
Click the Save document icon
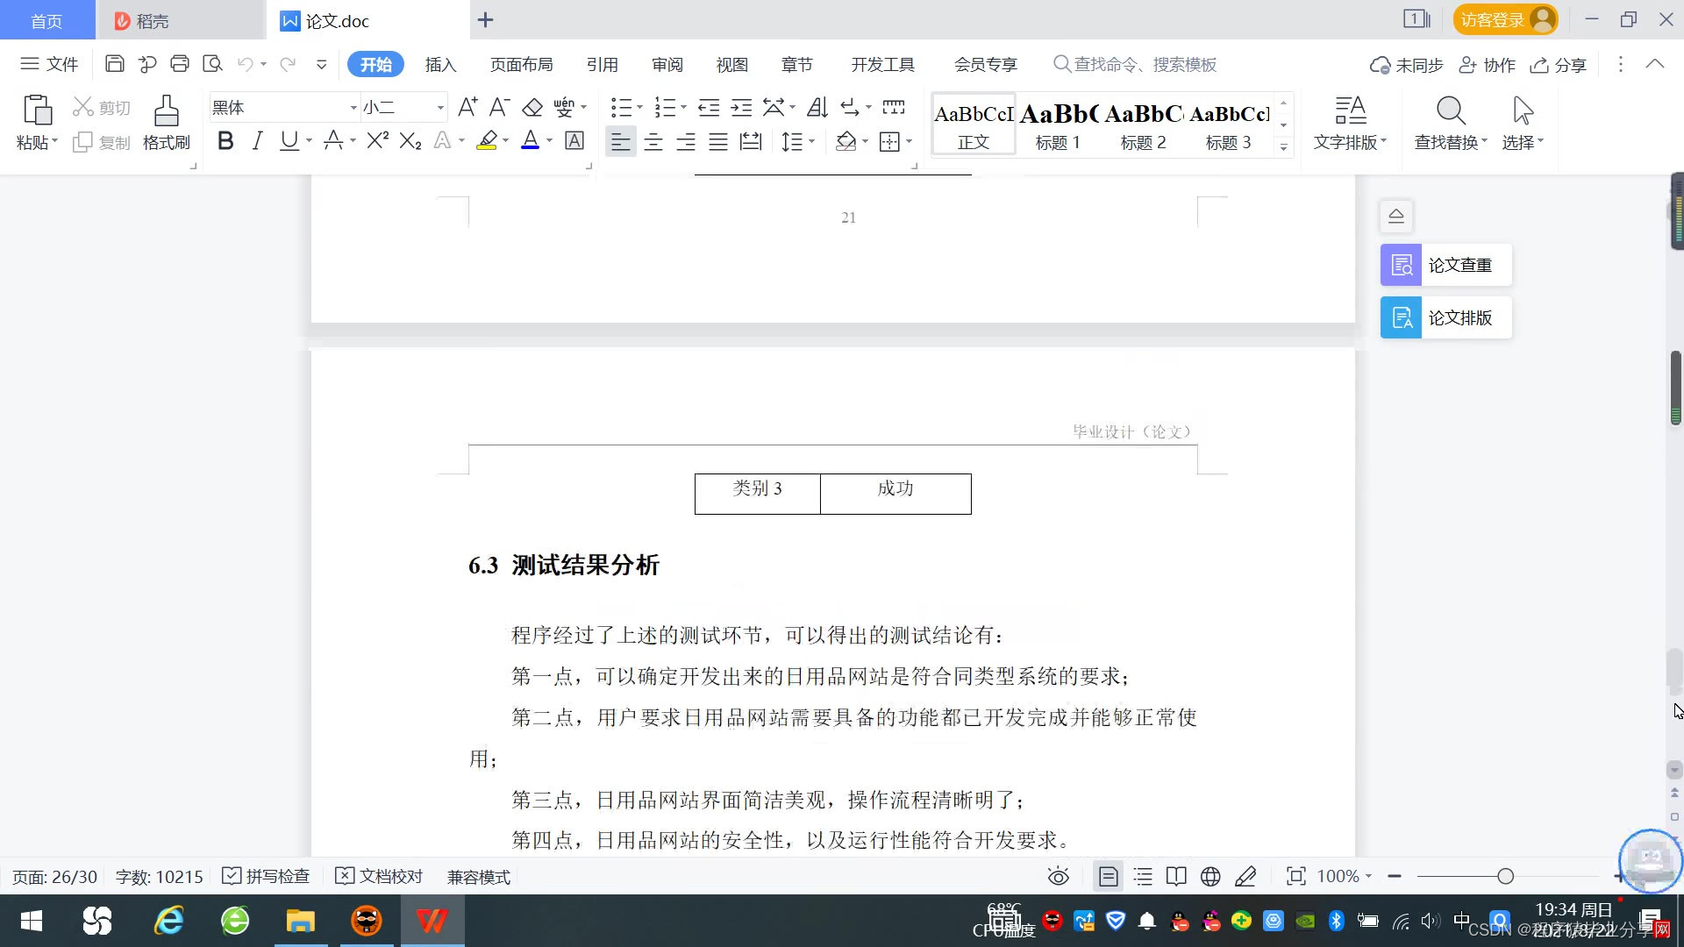click(114, 64)
